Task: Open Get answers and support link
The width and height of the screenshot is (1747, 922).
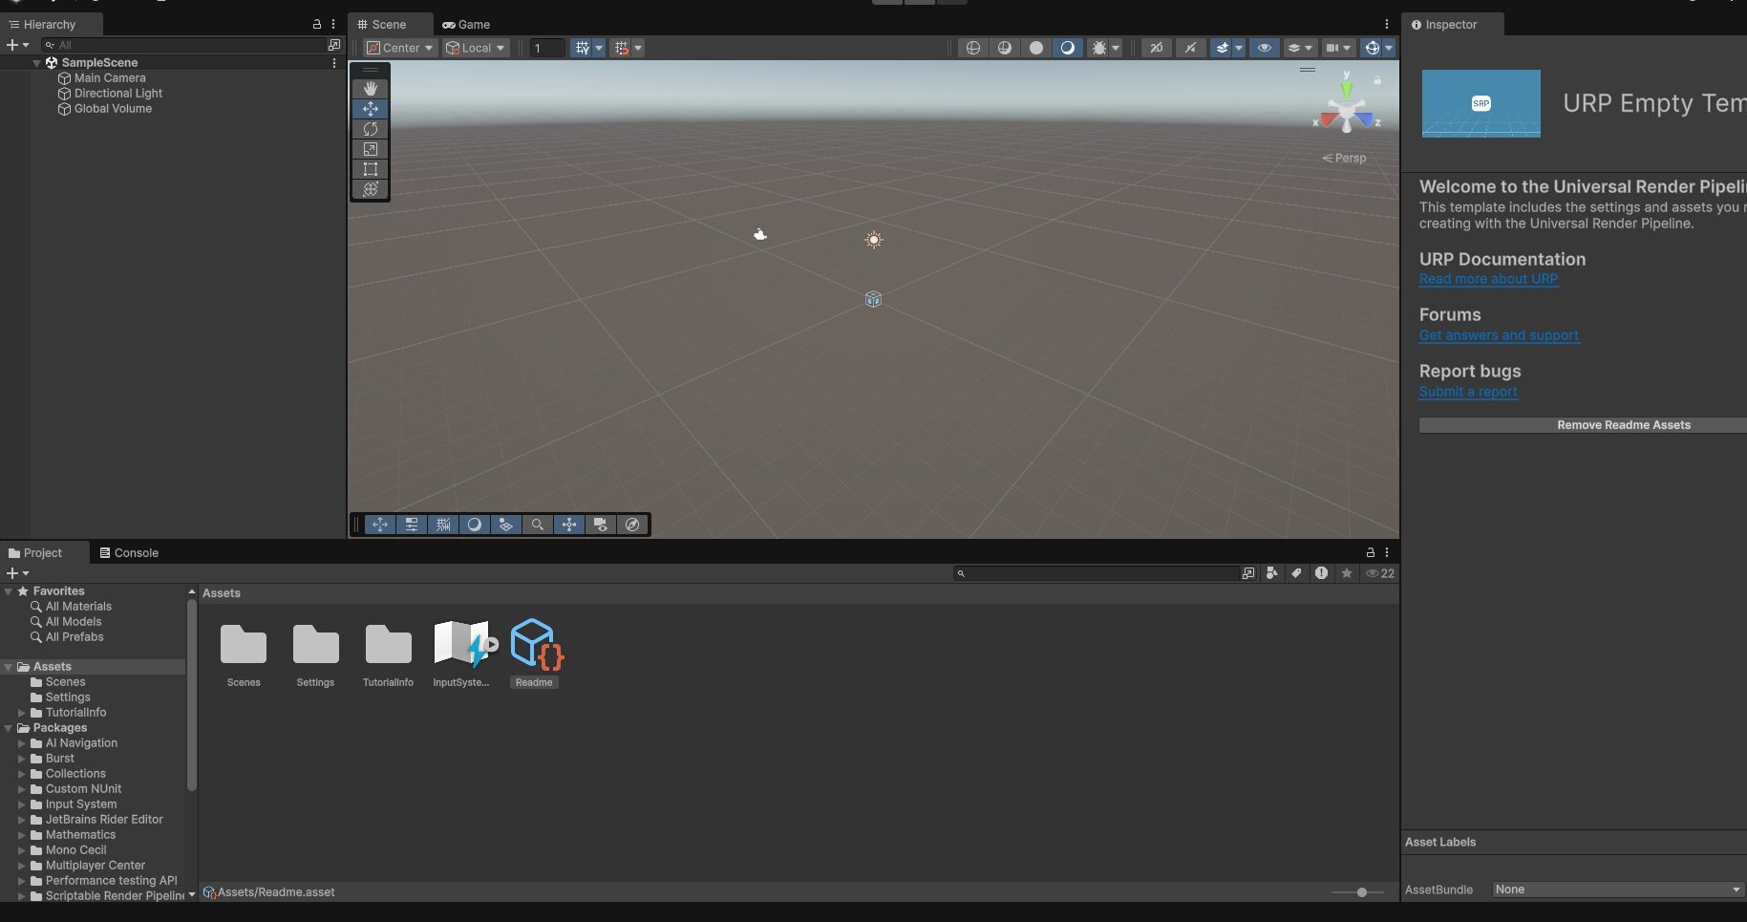Action: pos(1499,335)
